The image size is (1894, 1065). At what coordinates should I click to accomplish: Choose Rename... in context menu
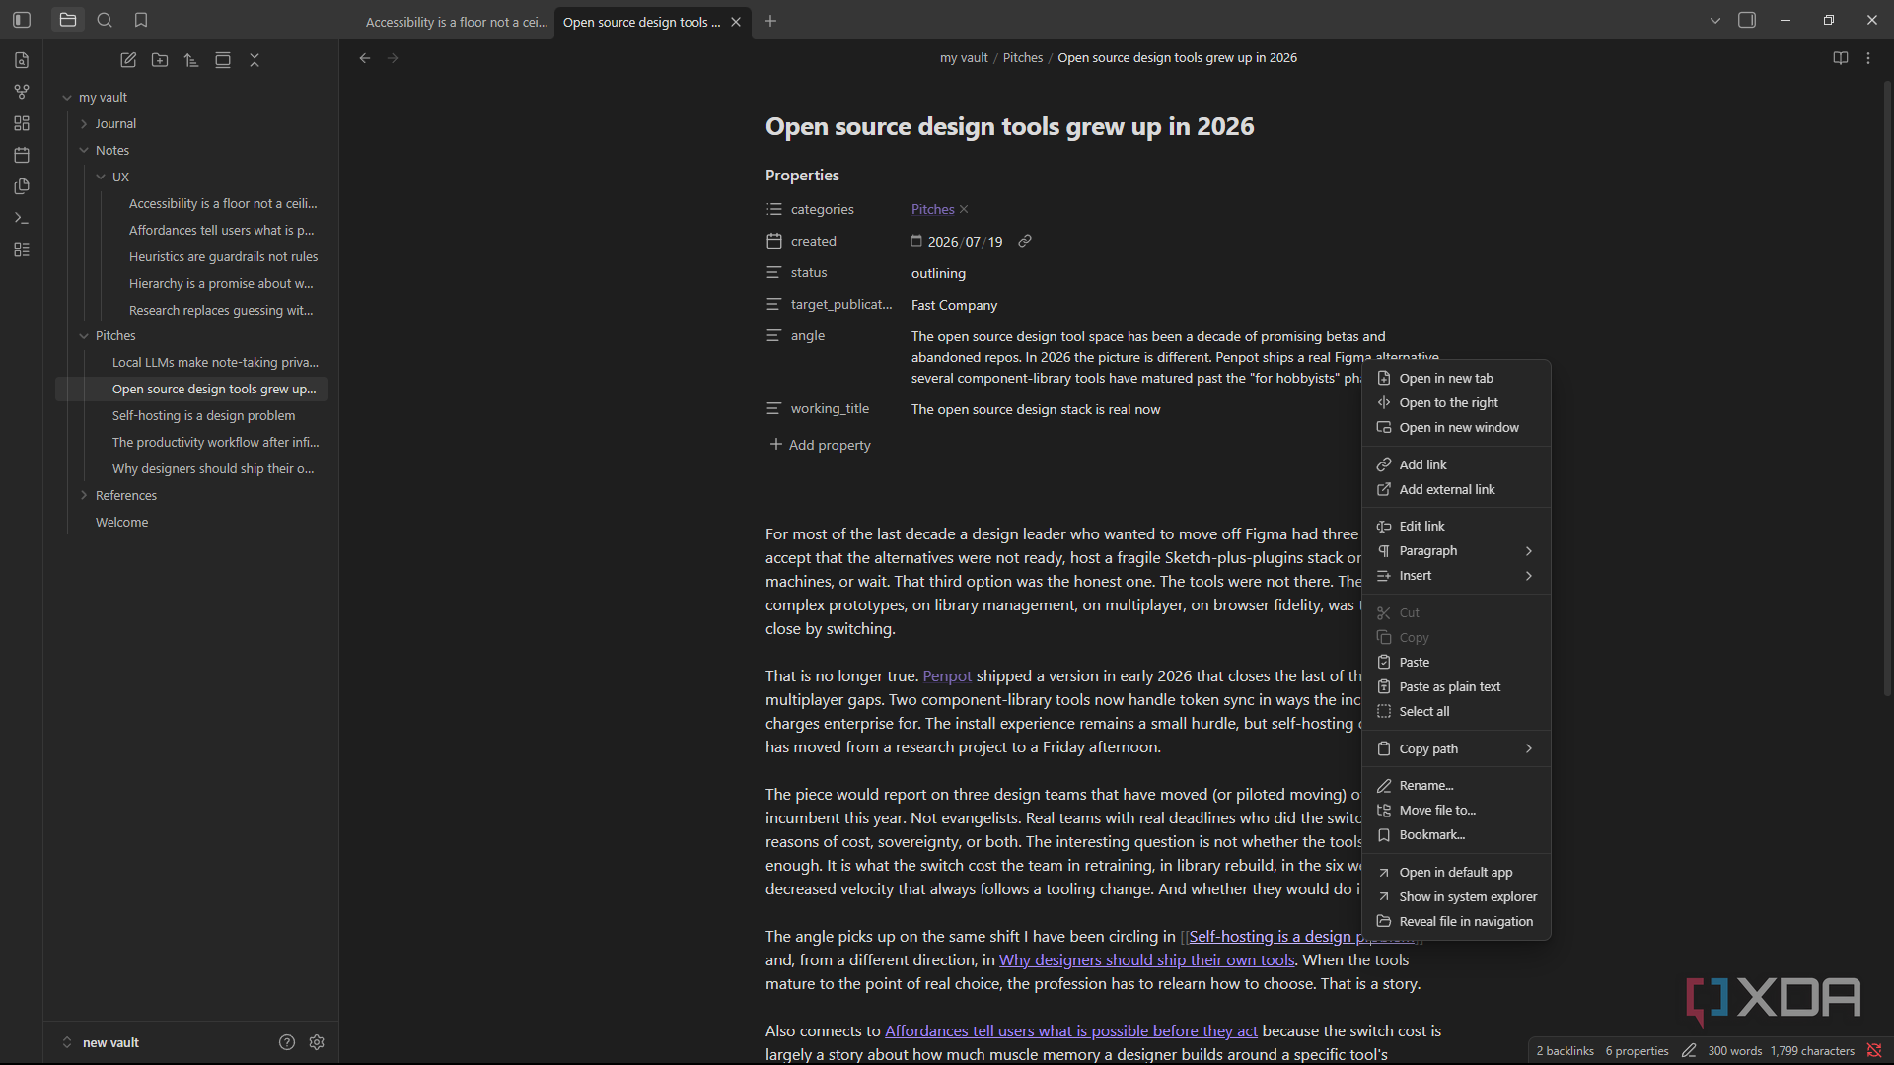click(1456, 785)
